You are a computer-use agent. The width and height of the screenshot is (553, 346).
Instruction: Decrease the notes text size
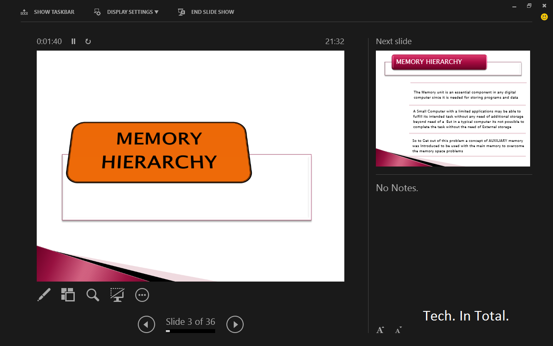click(x=397, y=330)
